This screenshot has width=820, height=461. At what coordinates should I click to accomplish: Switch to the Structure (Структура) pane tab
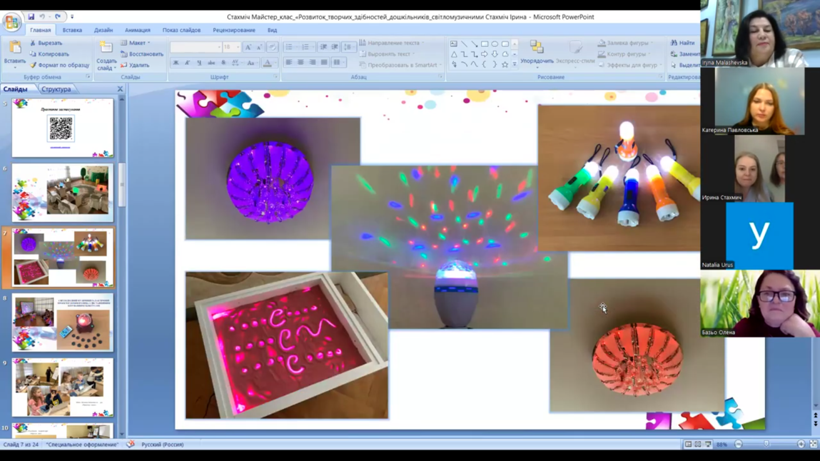click(56, 89)
